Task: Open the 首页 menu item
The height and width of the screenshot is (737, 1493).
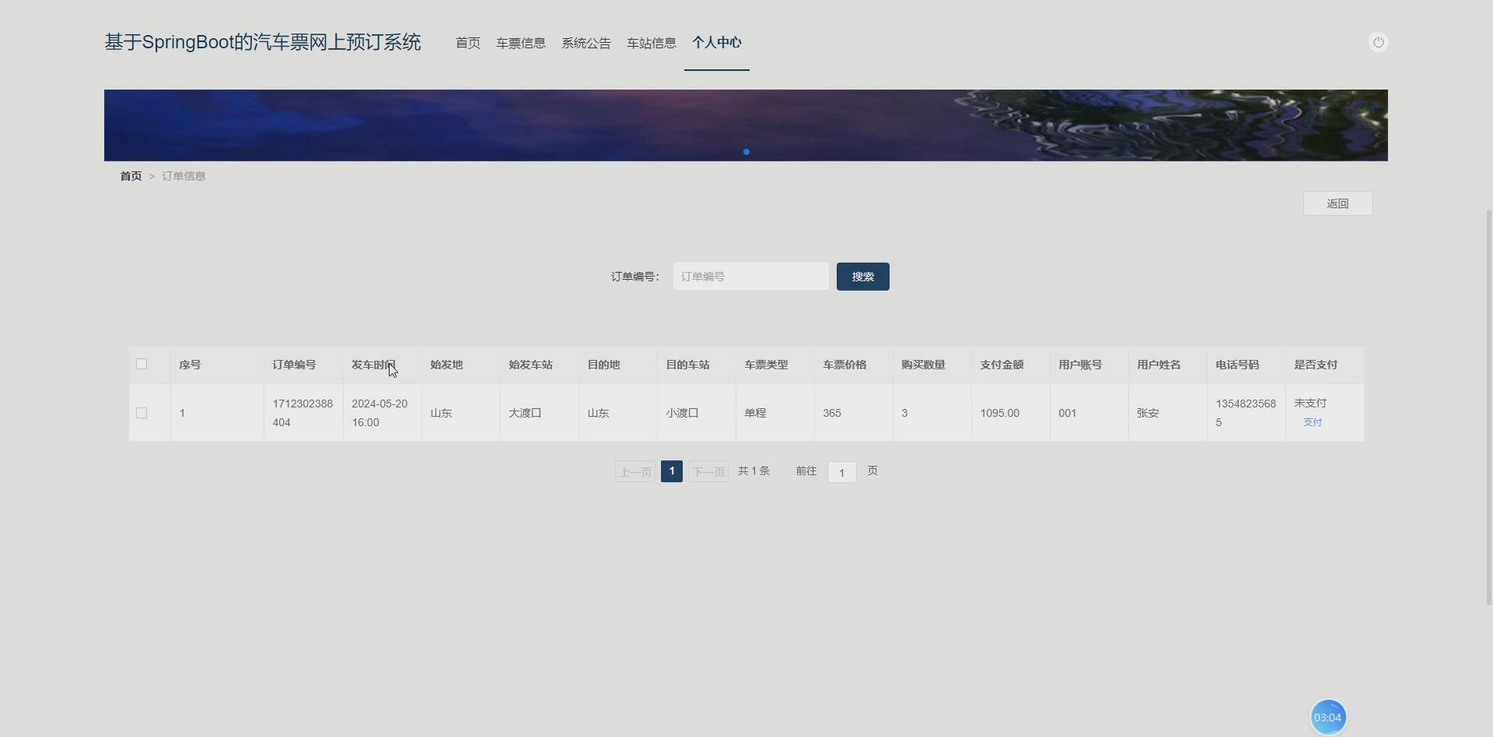Action: pos(467,43)
